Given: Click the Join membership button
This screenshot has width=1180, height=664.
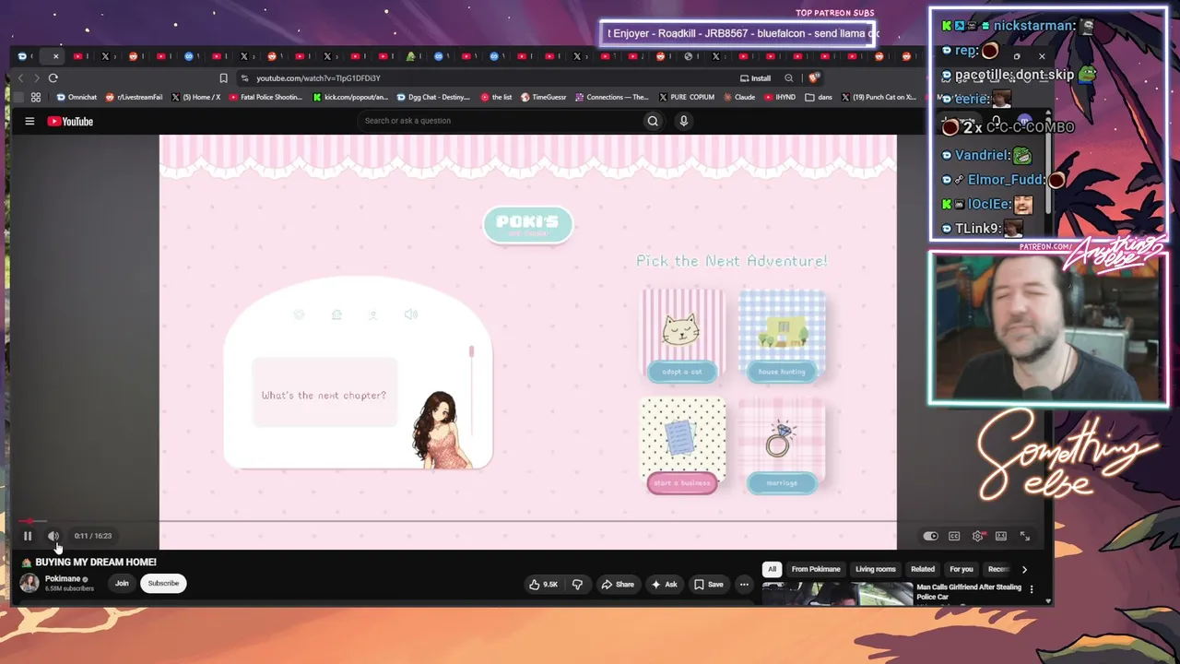Looking at the screenshot, I should click(x=122, y=583).
